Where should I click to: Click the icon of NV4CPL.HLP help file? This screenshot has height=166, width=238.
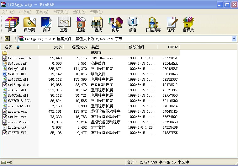tap(5, 74)
